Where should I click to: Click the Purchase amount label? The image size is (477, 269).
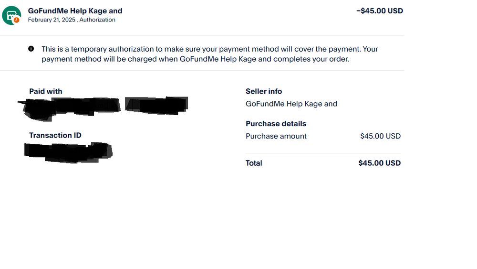click(276, 136)
